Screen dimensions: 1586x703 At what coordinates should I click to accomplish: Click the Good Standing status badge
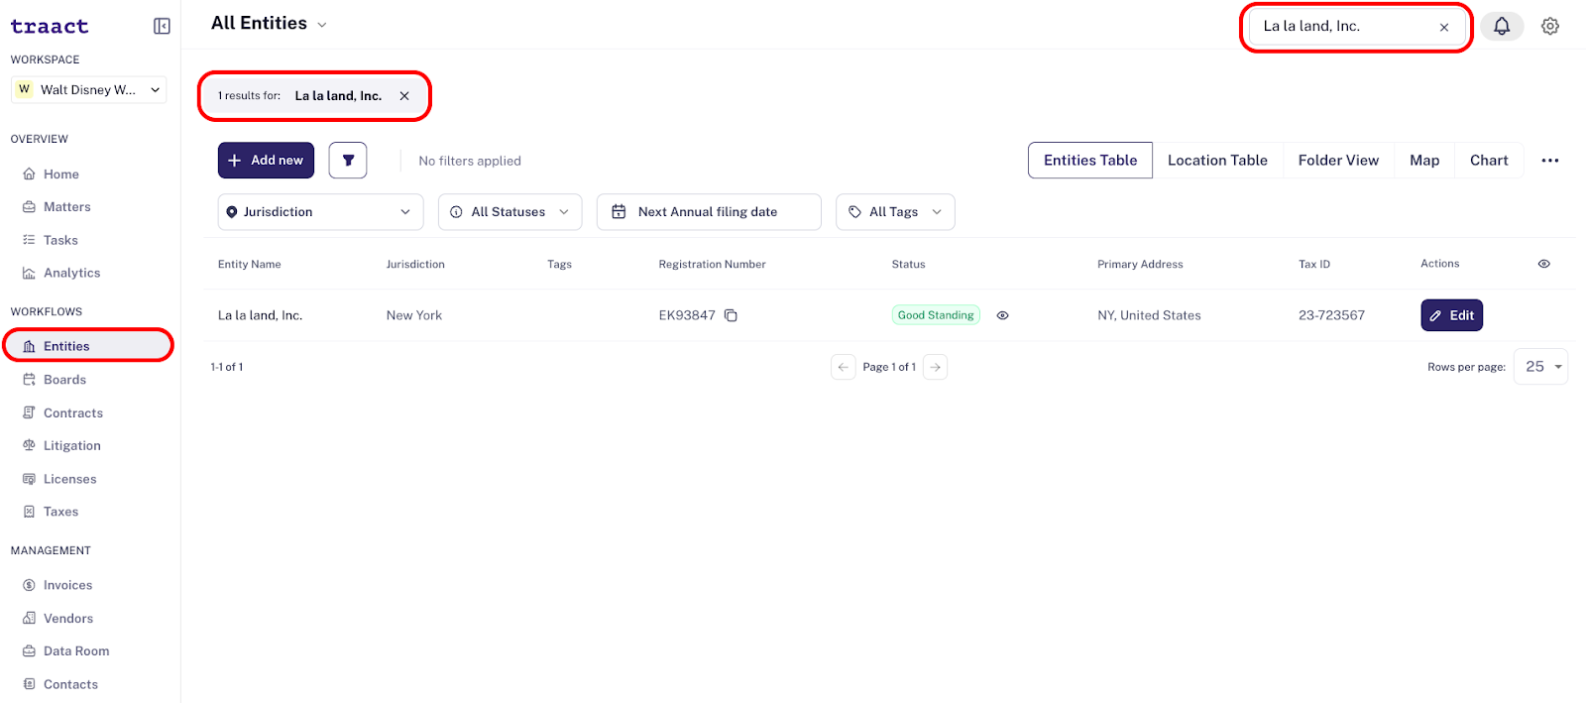point(936,315)
